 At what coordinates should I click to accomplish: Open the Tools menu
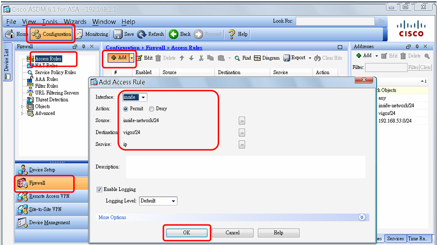50,22
